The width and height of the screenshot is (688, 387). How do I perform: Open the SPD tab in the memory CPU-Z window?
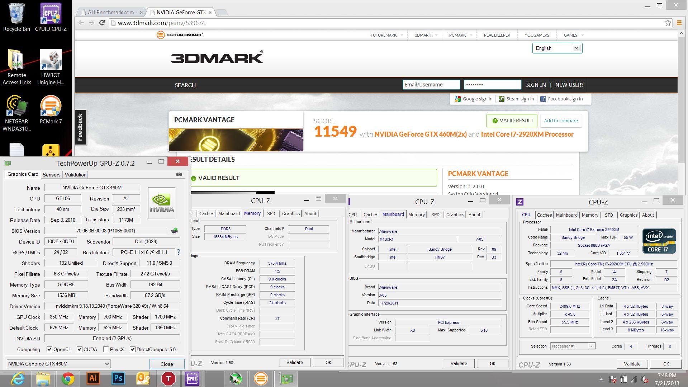[271, 213]
